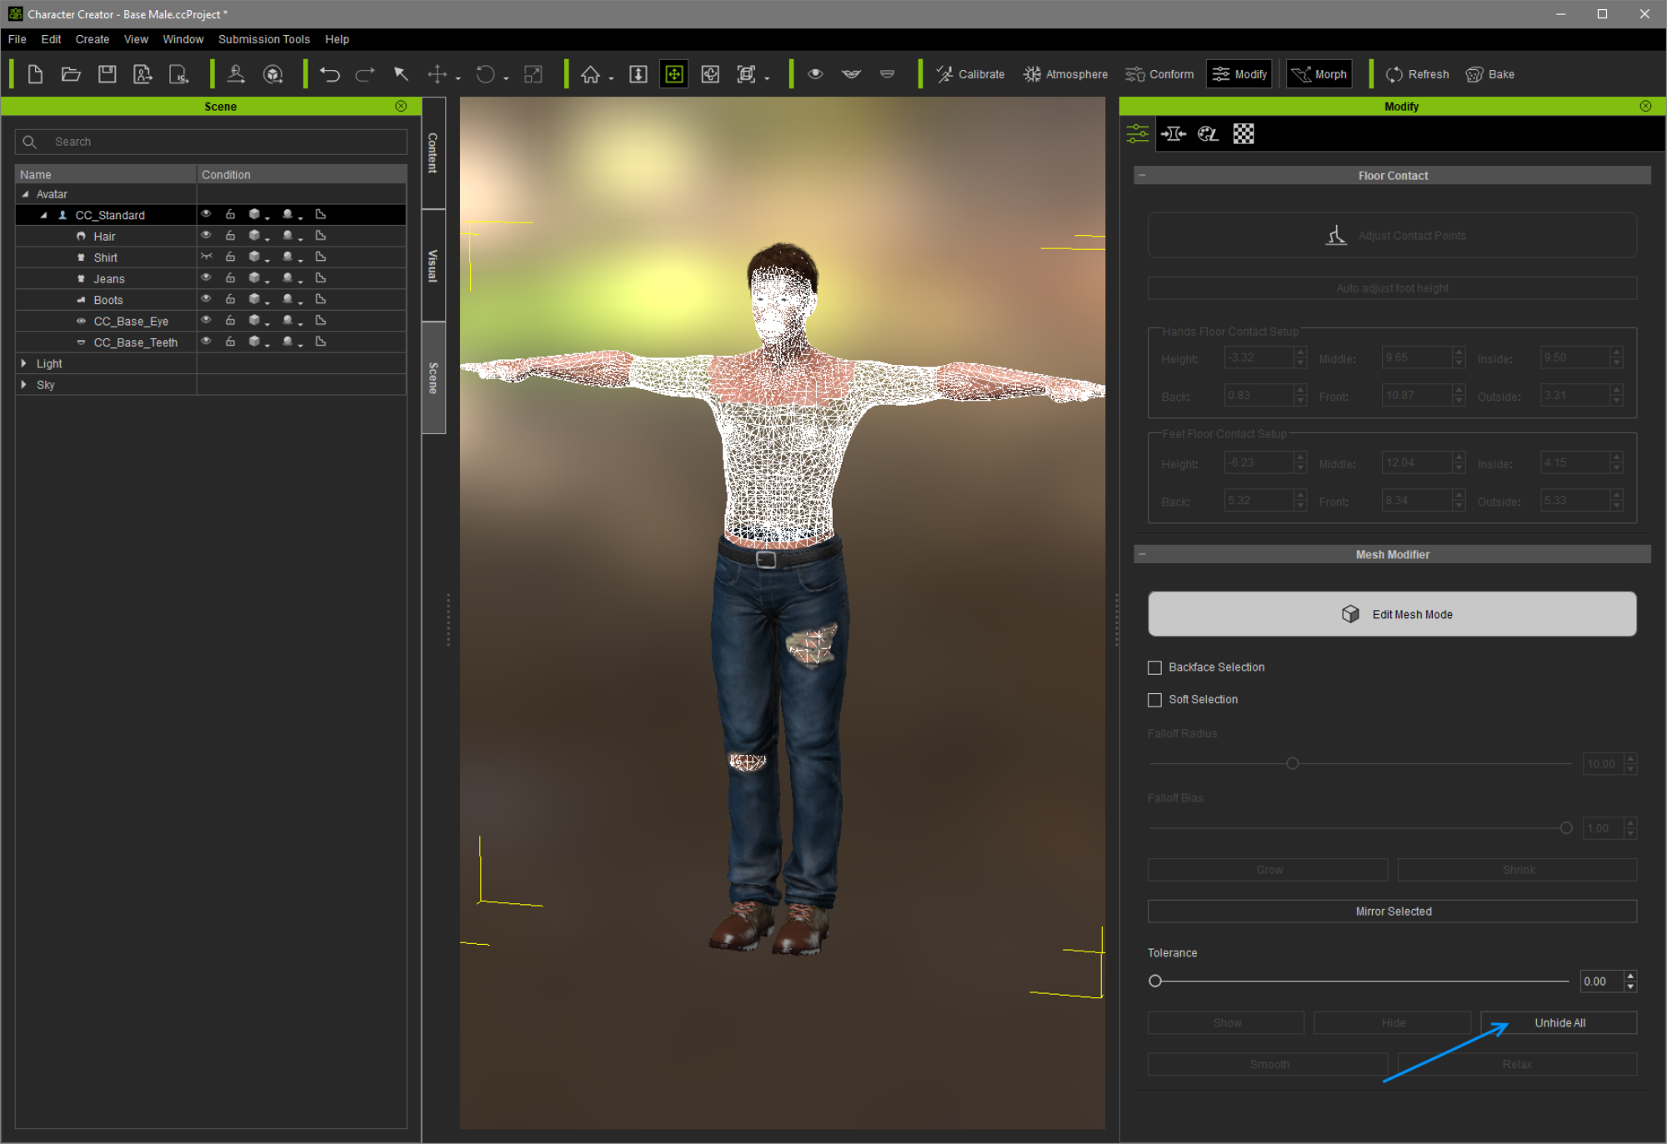Click the highlighted green frame-view icon
Viewport: 1667px width, 1144px height.
pos(673,74)
